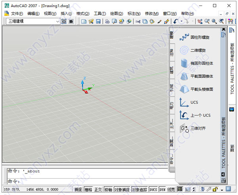Select the 上一个 UCS tool
Viewport: 238px width, 195px height.
[x=195, y=115]
